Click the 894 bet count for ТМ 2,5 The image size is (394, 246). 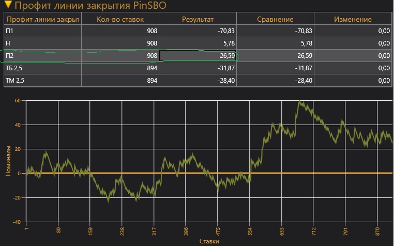pyautogui.click(x=120, y=81)
